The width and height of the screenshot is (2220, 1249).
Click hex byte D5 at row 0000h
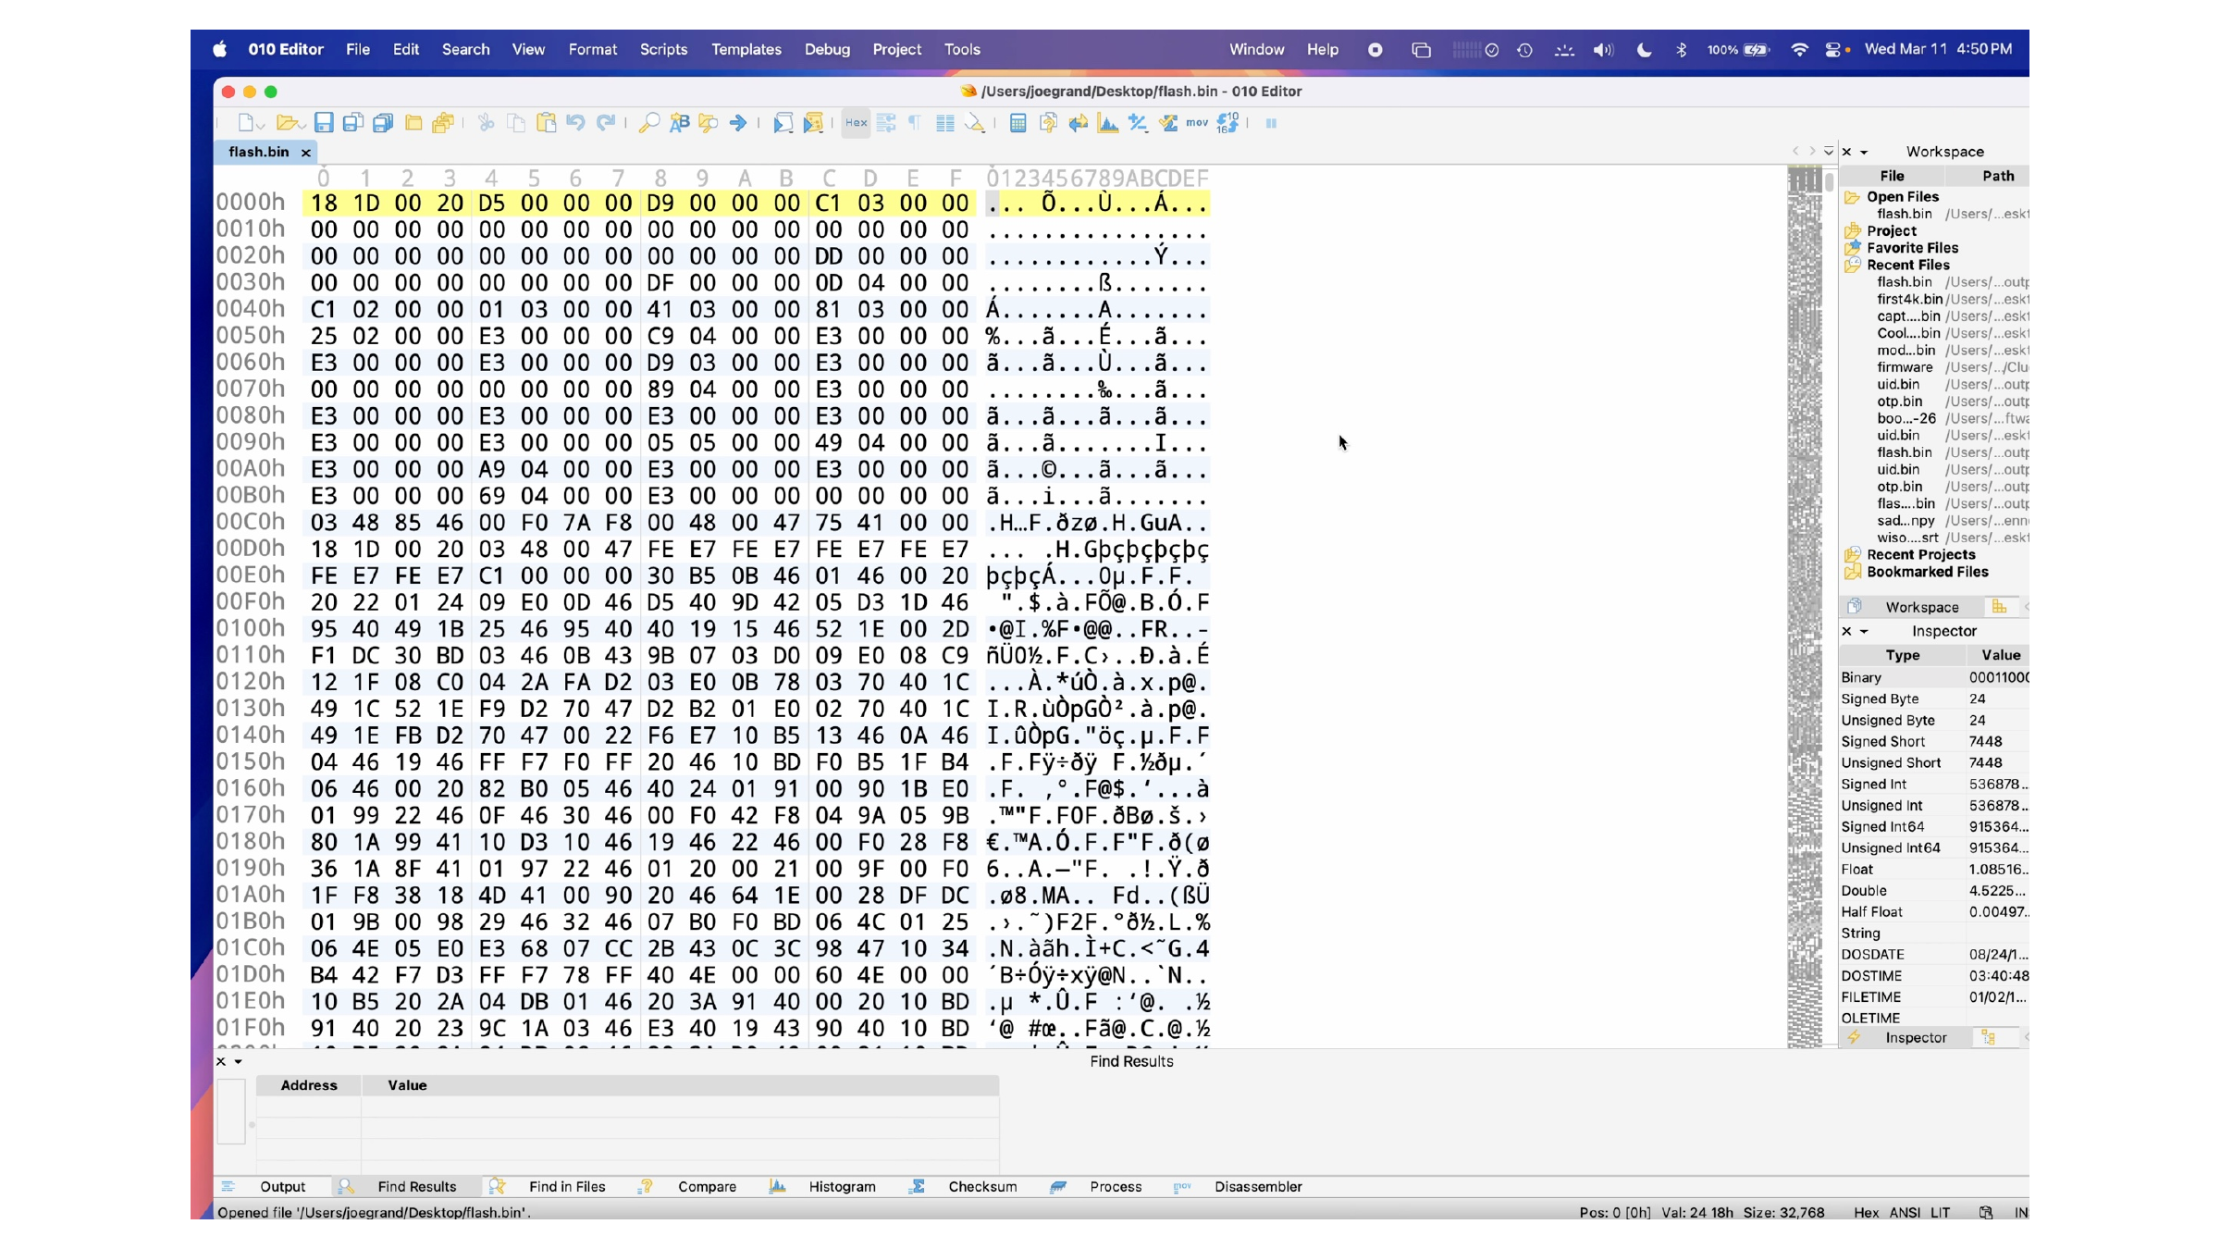(492, 204)
